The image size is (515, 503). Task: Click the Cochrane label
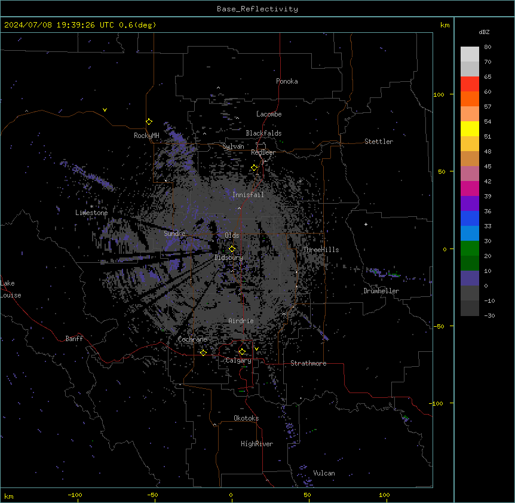point(192,339)
